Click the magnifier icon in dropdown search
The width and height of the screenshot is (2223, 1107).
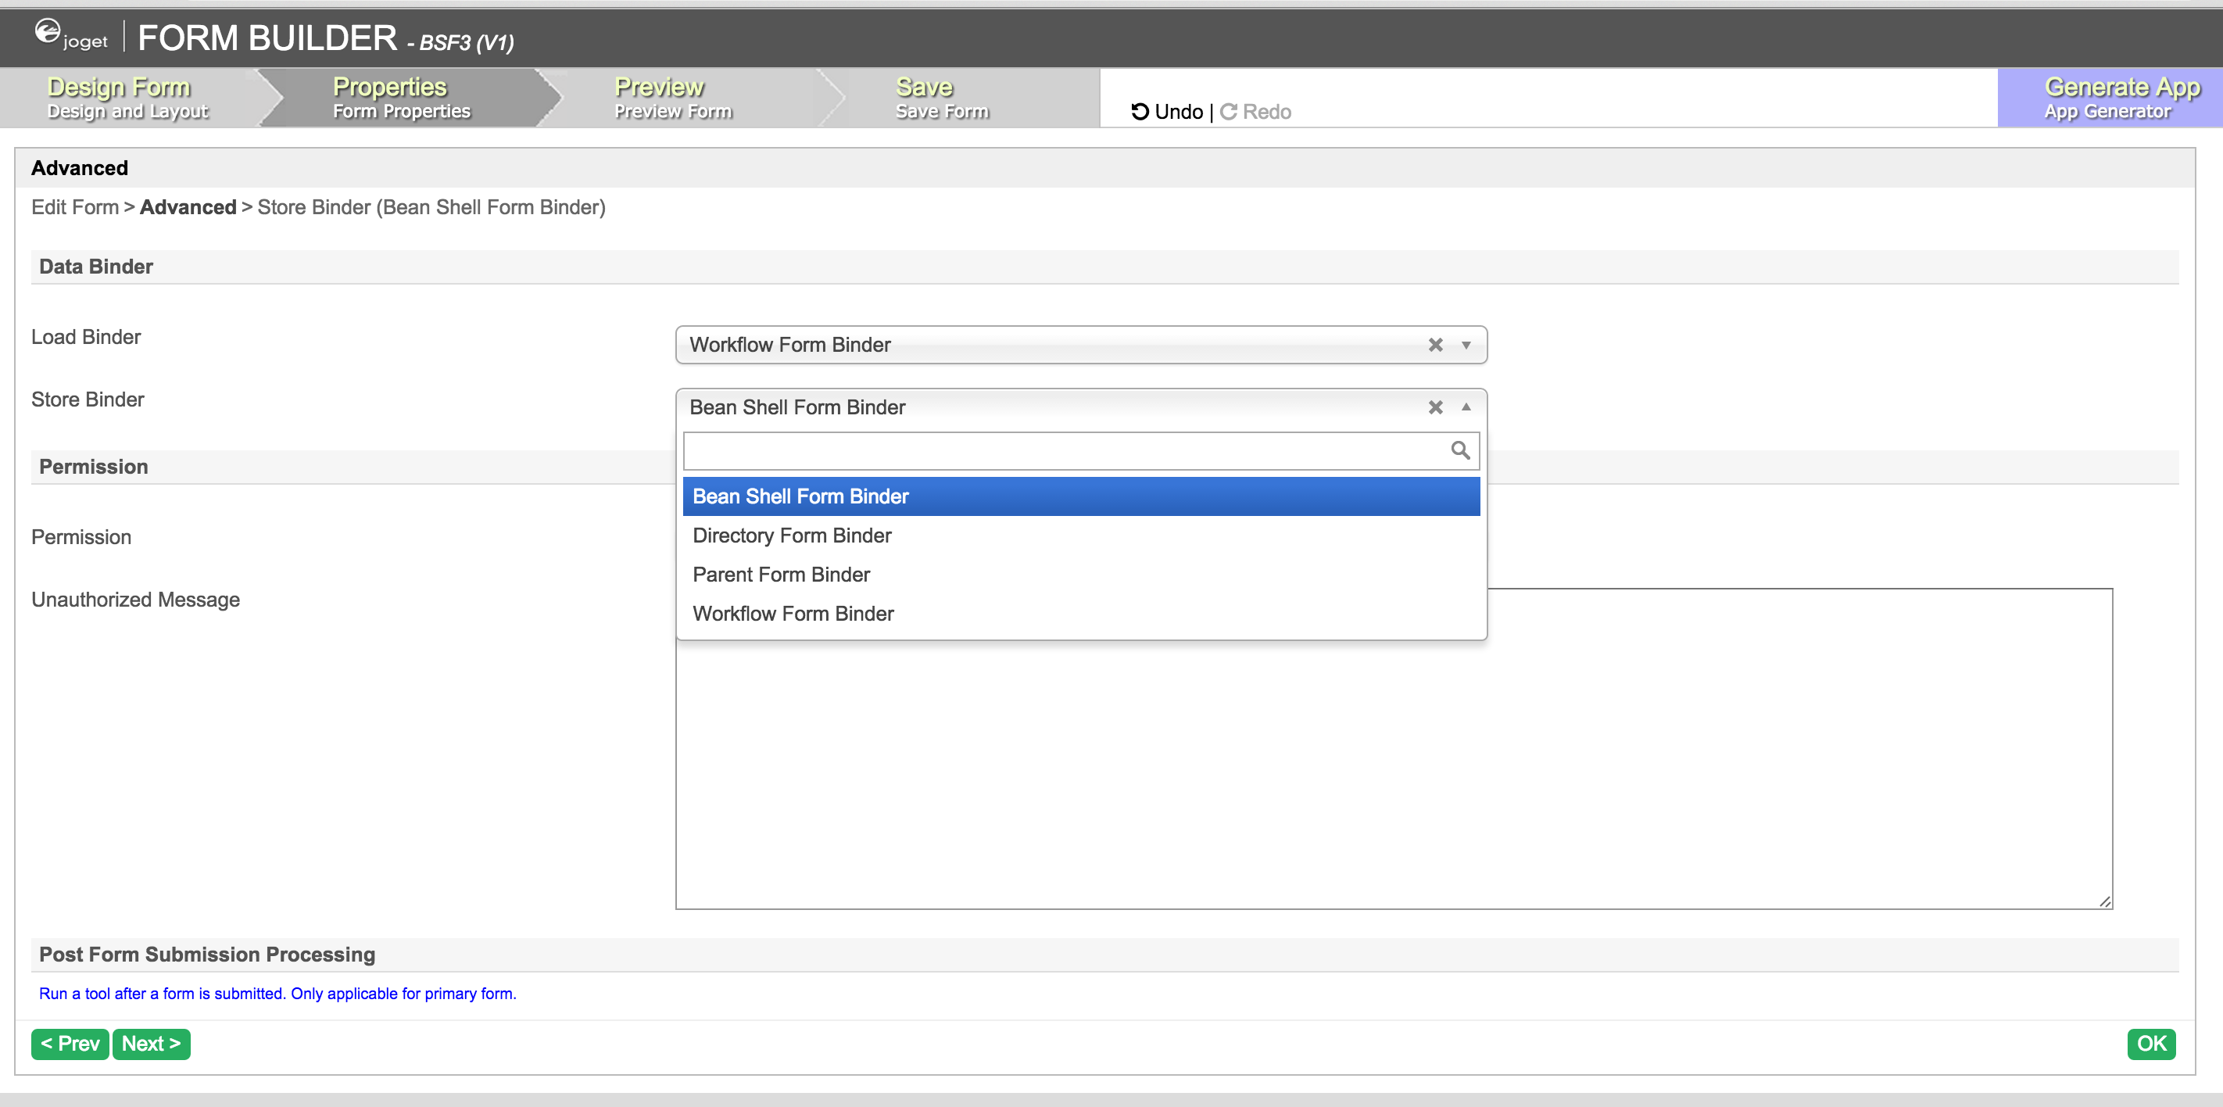pos(1459,450)
